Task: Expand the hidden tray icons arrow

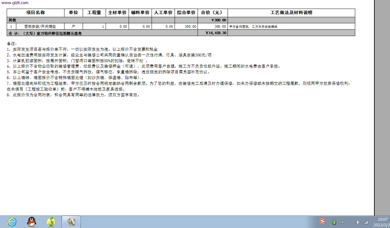Action: pyautogui.click(x=342, y=222)
